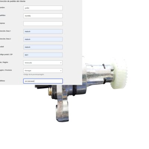The height and width of the screenshot is (149, 149).
Task: Click the Dirección de pedido del cliente heading
Action: pos(13,1)
